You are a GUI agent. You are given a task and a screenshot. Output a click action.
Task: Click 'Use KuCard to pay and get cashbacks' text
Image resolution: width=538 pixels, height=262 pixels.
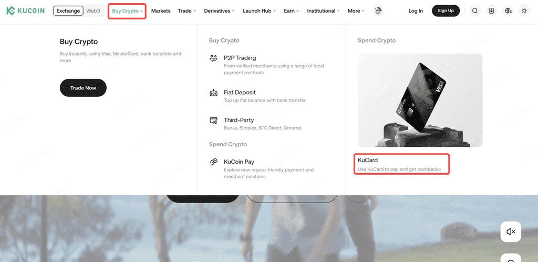pos(399,169)
